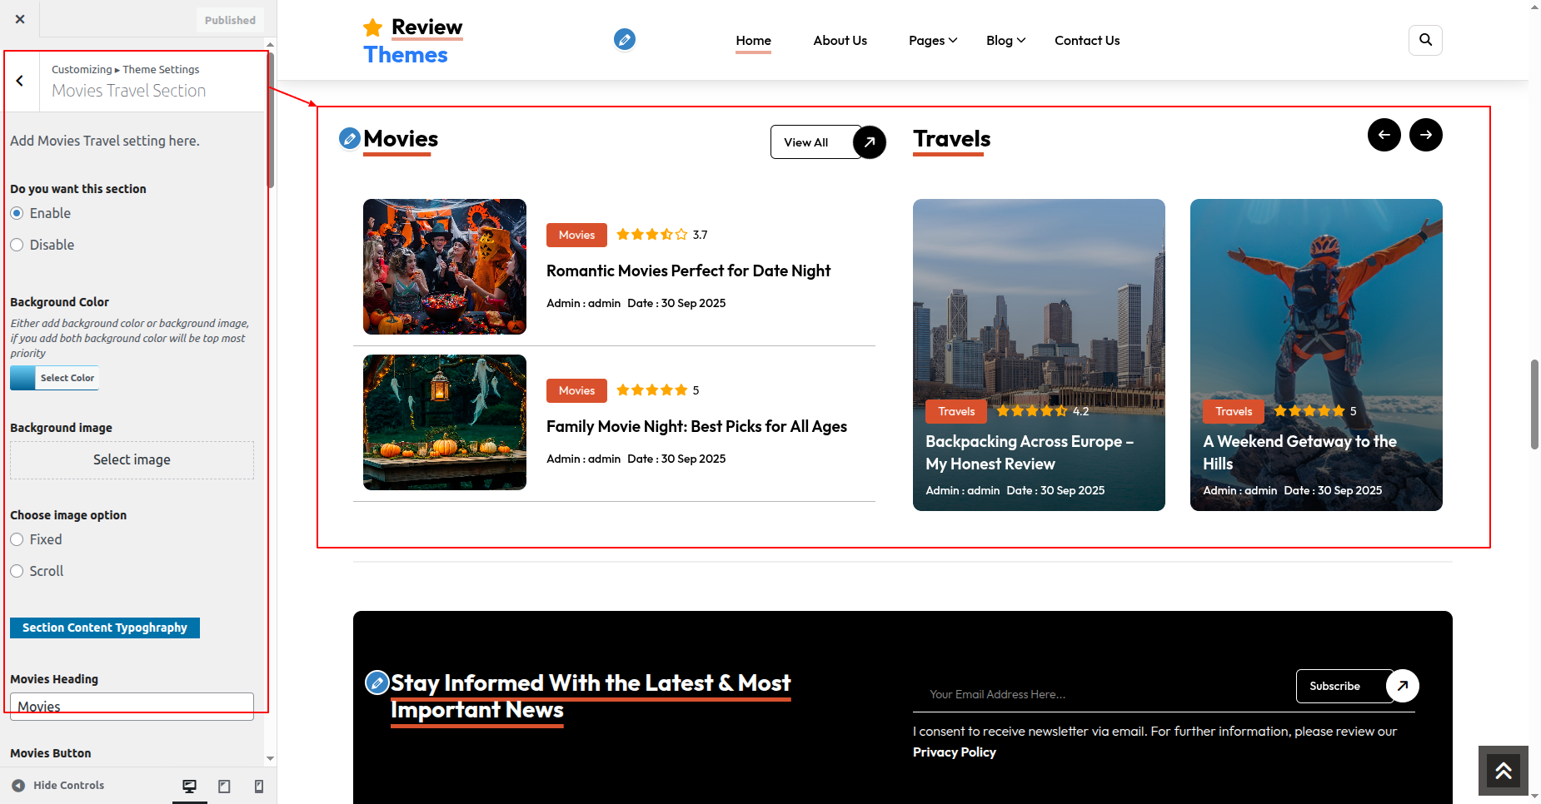
Task: Select the Enable radio option
Action: tap(17, 213)
